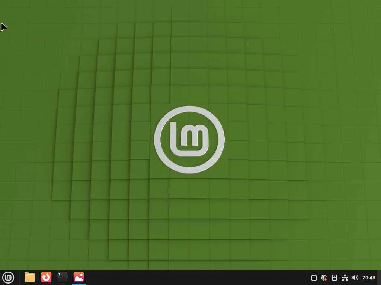This screenshot has height=285, width=381.
Task: Open the wired network connection icon
Action: 345,278
